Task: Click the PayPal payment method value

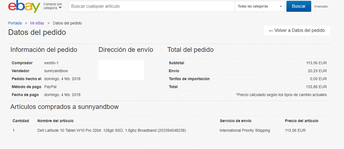Action: (50, 87)
